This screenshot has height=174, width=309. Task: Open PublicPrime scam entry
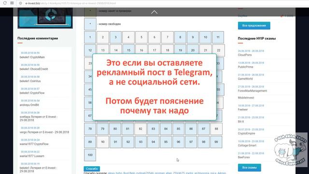[x=246, y=67]
